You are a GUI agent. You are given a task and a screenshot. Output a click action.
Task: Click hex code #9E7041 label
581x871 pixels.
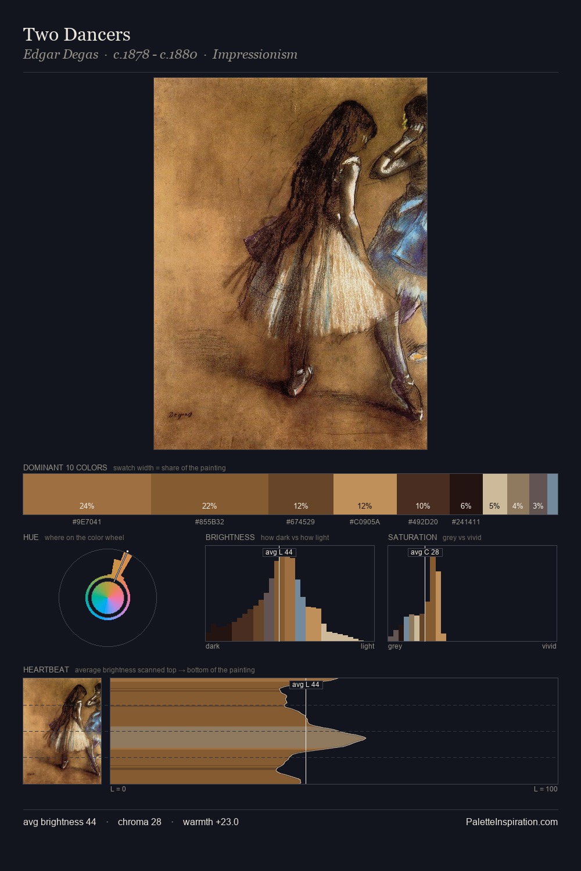coord(87,522)
